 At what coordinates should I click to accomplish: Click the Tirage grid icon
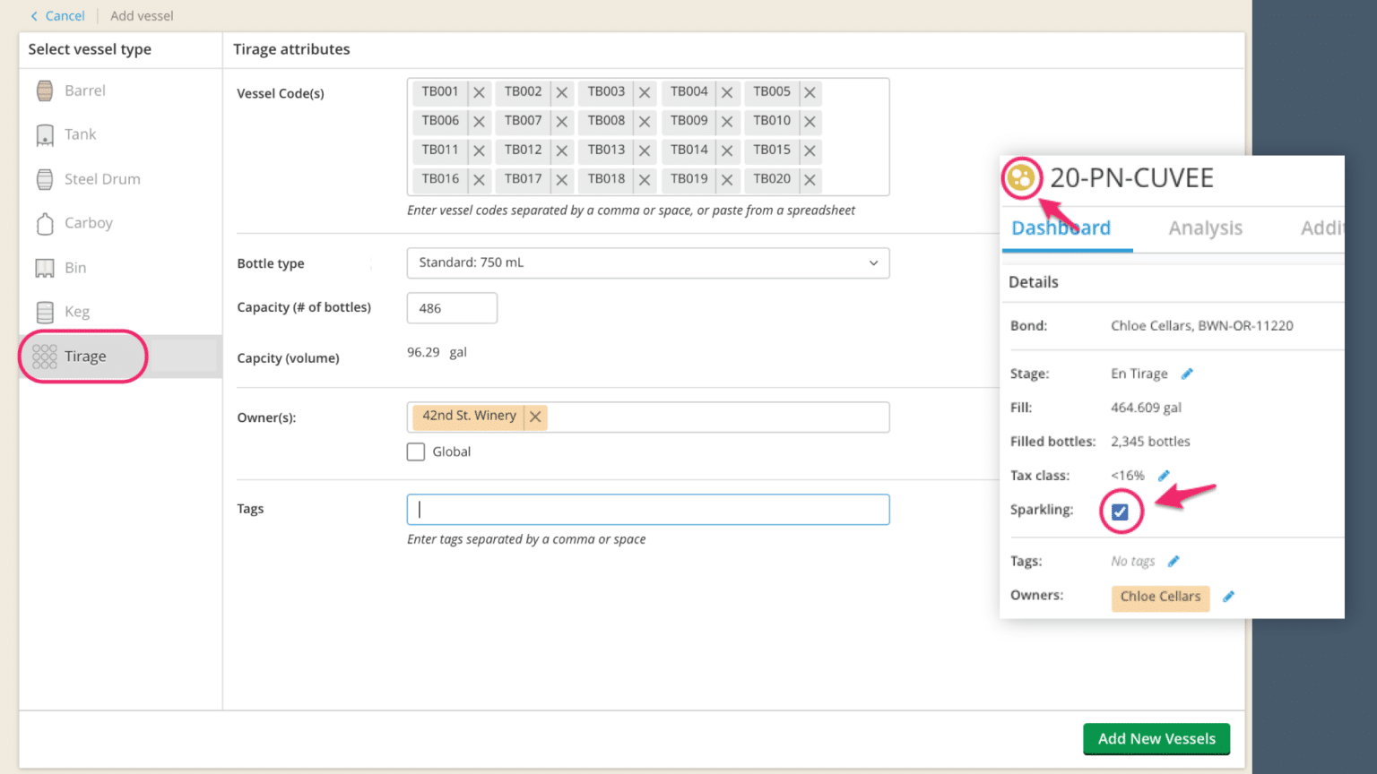pyautogui.click(x=45, y=357)
